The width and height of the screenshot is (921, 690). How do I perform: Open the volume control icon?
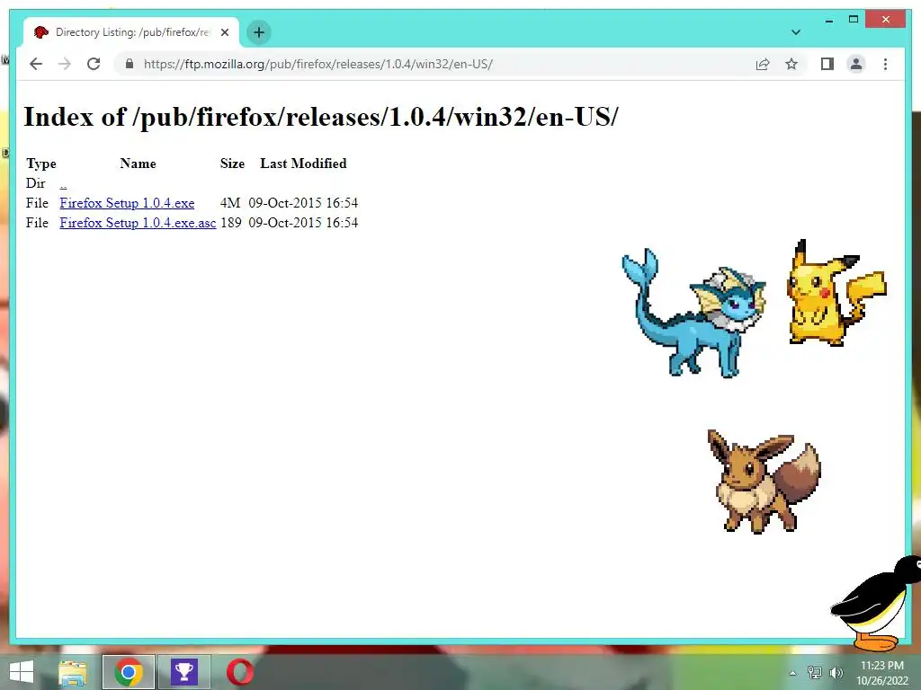[x=836, y=673]
